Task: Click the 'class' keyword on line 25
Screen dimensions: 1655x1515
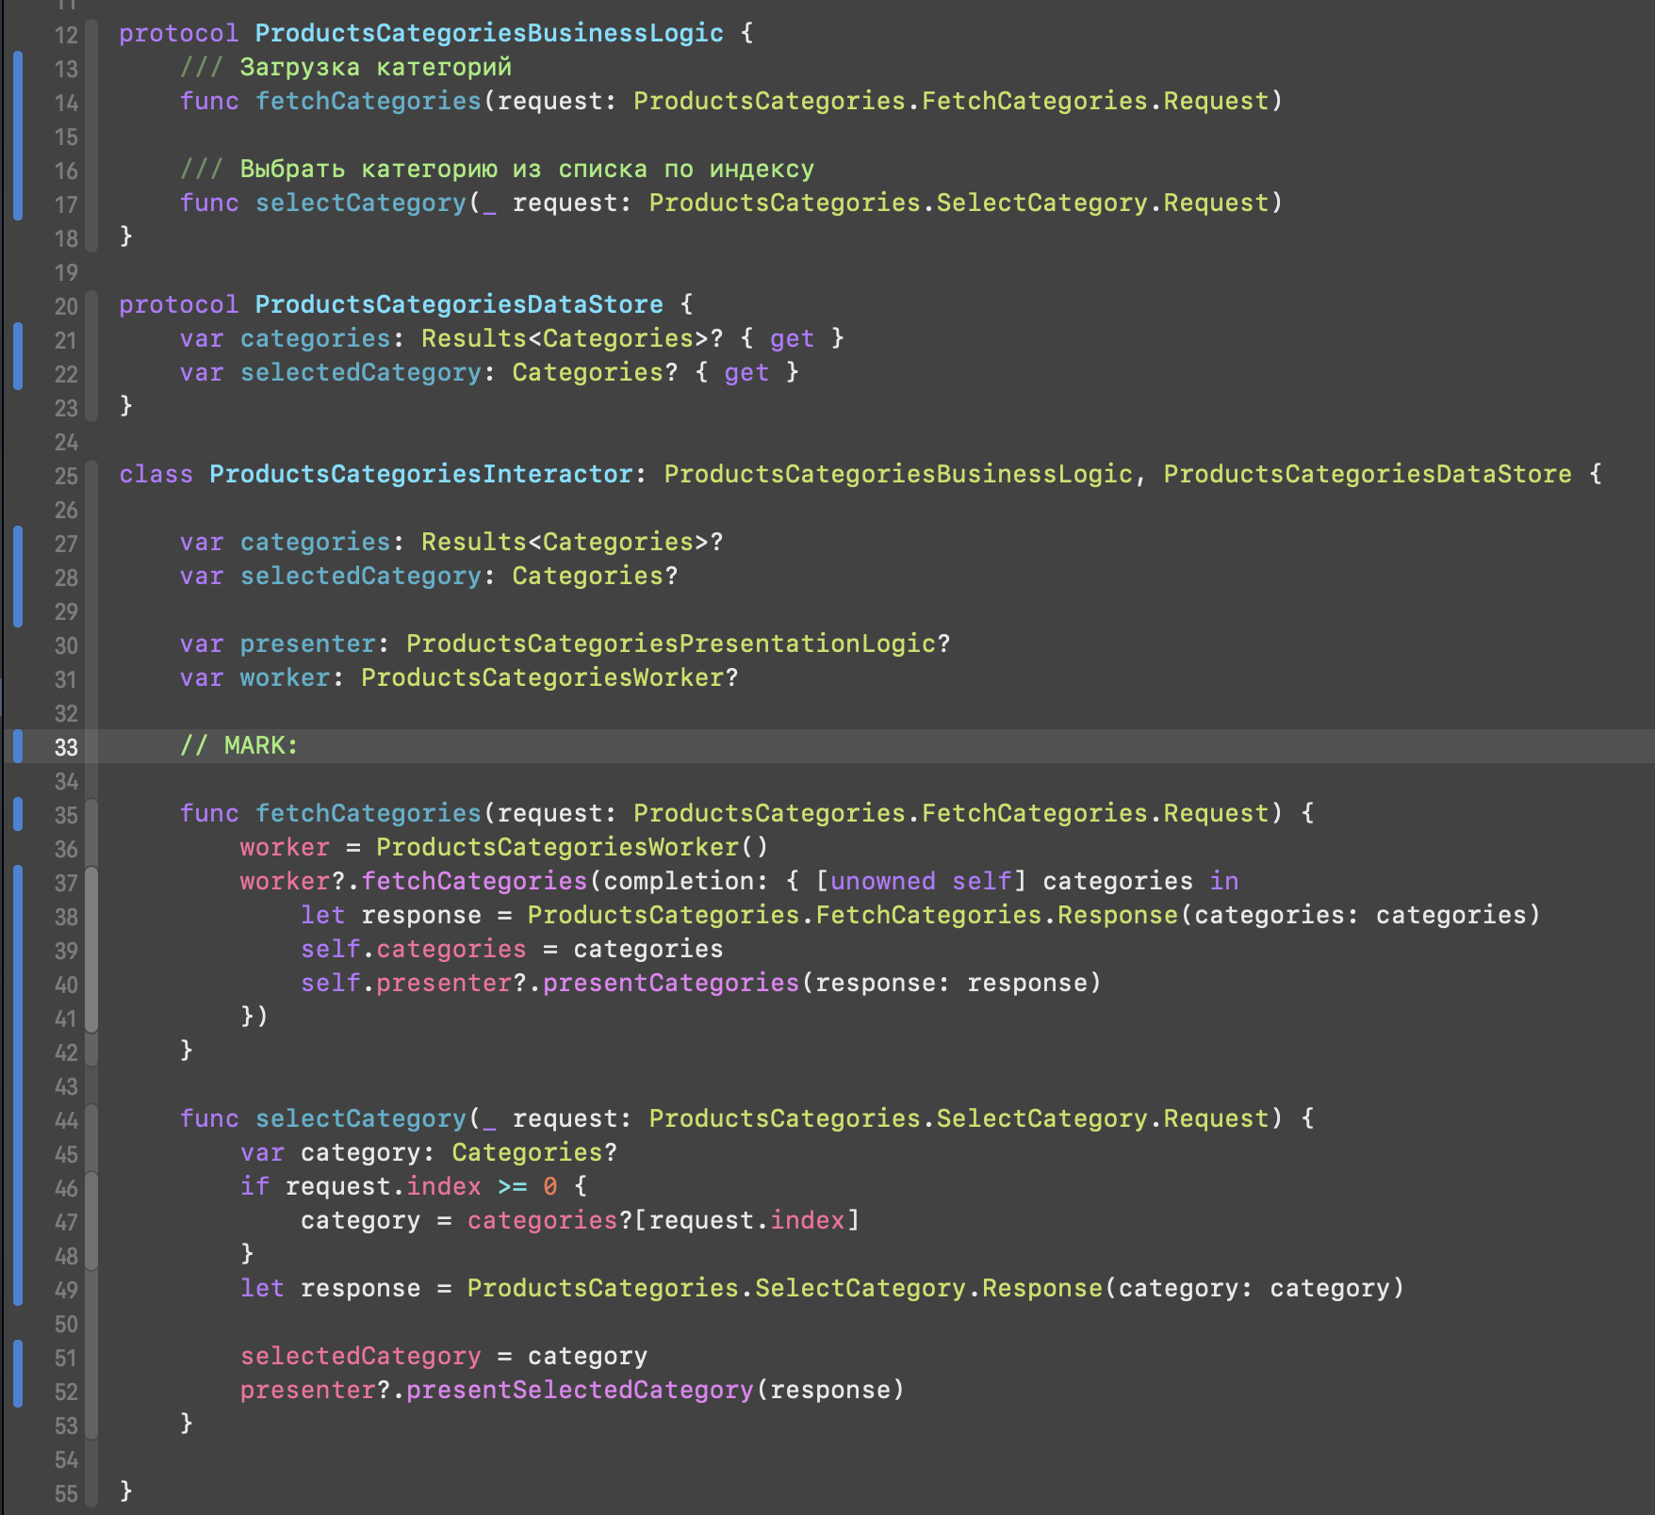Action: pyautogui.click(x=156, y=474)
